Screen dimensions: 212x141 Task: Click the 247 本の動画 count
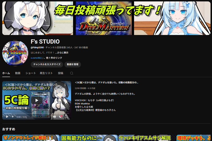coord(81,47)
